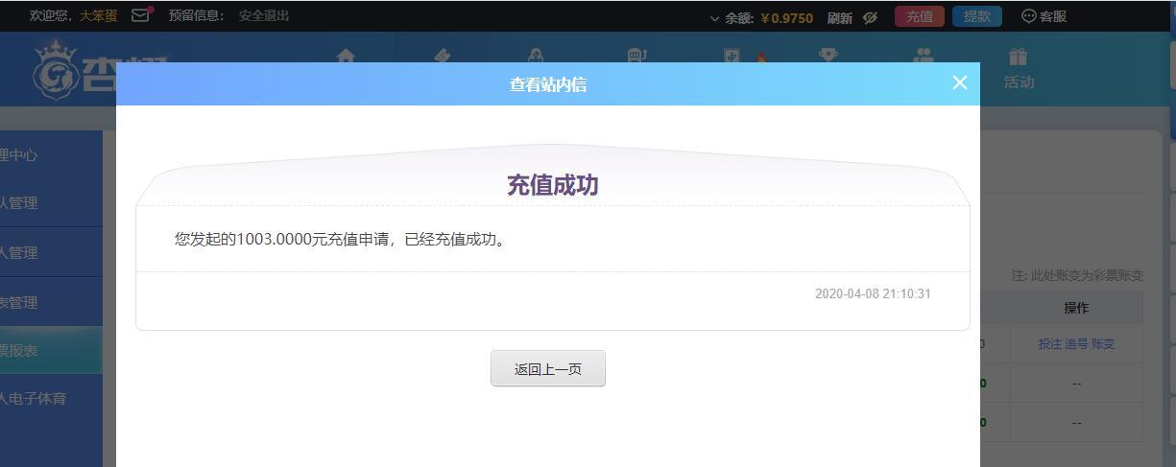The height and width of the screenshot is (467, 1176).
Task: Click the 1003.0000元 recharge message text
Action: click(343, 239)
